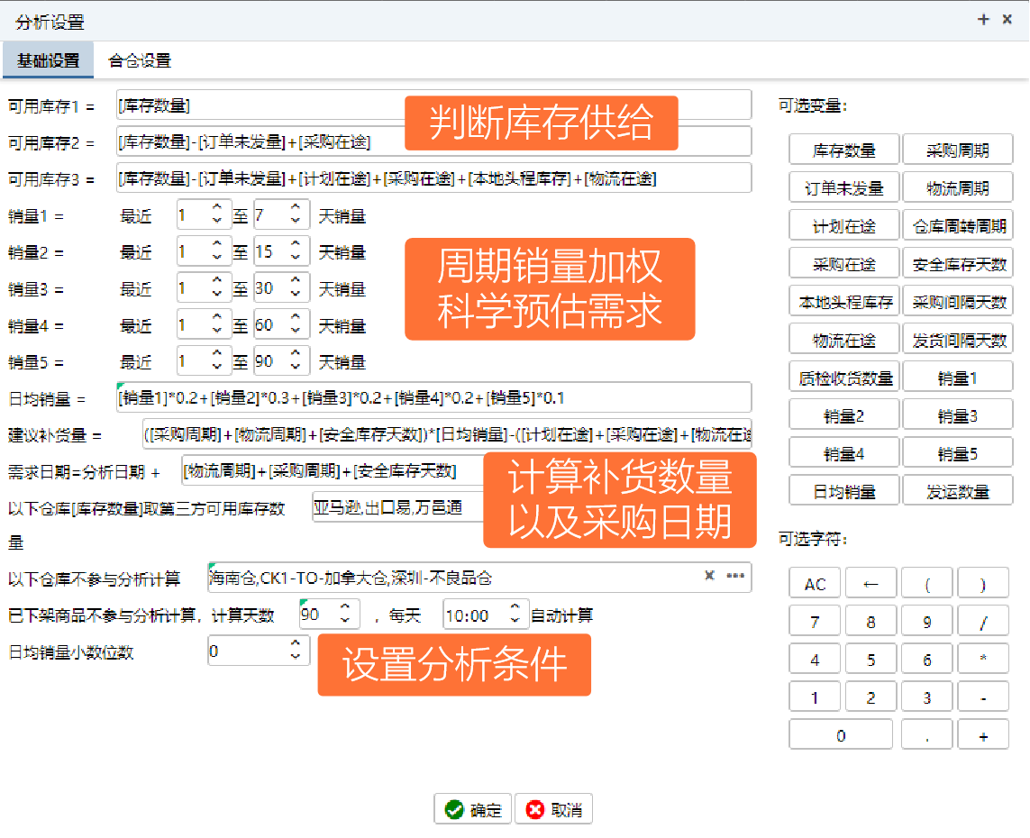Insert the 安全库存天数 variable
The width and height of the screenshot is (1030, 838).
tap(958, 262)
